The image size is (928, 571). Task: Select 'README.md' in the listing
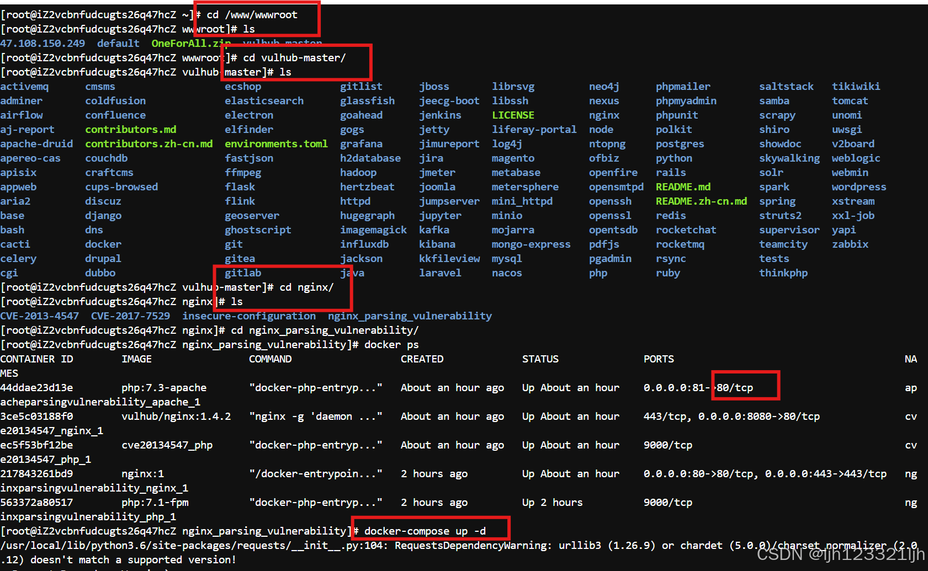point(683,187)
